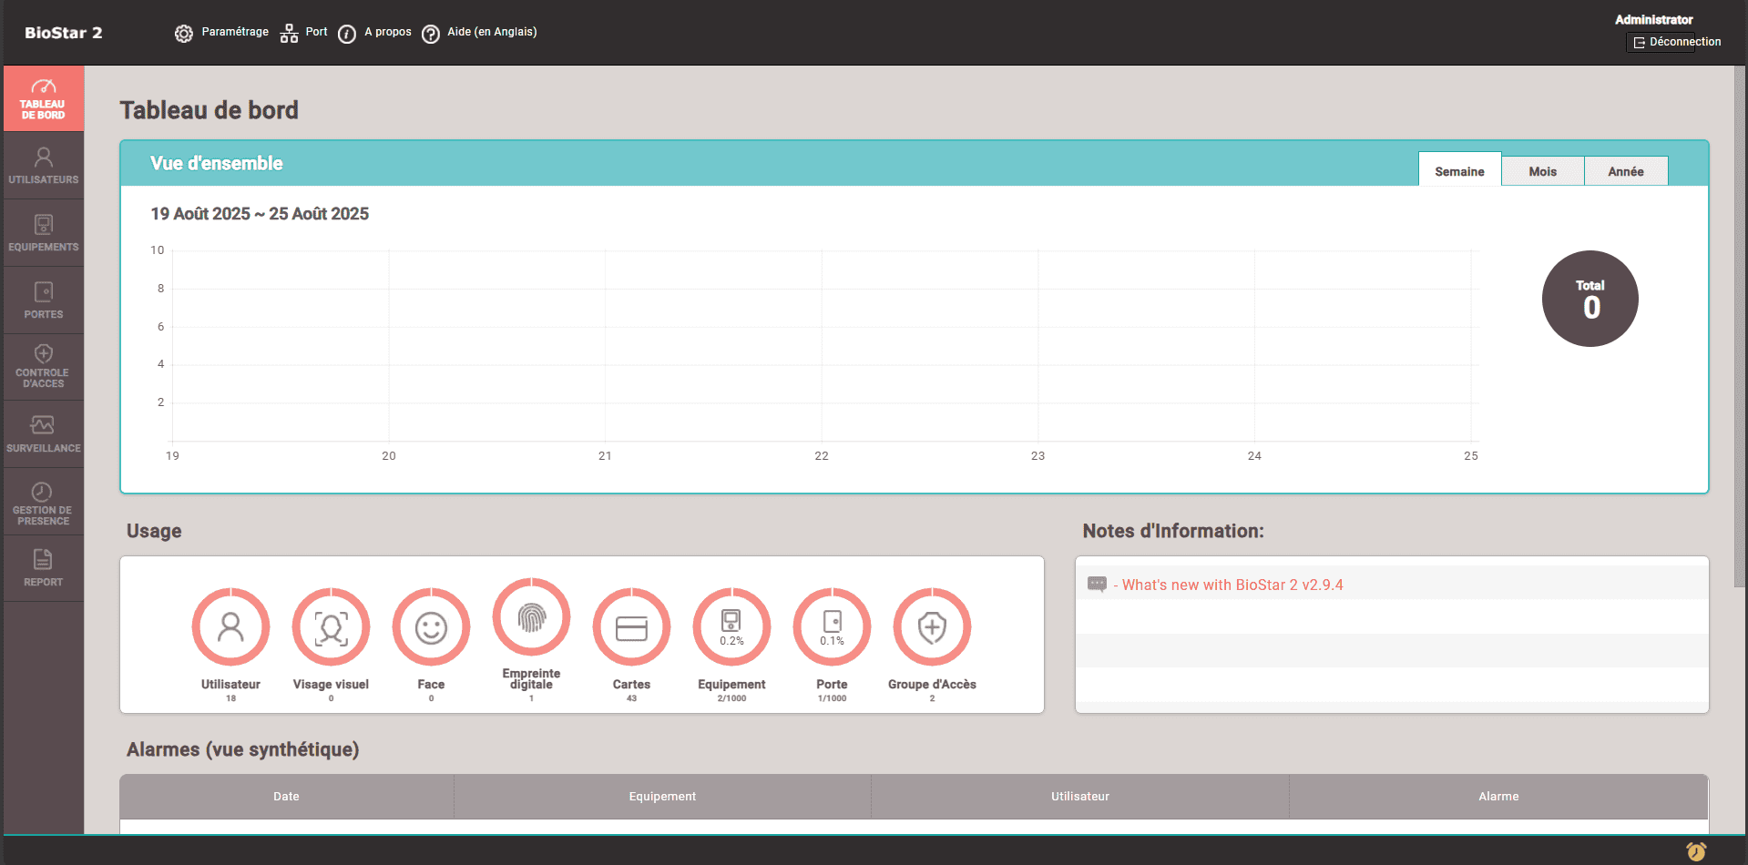Open the Report section
1748x865 pixels.
pyautogui.click(x=43, y=566)
